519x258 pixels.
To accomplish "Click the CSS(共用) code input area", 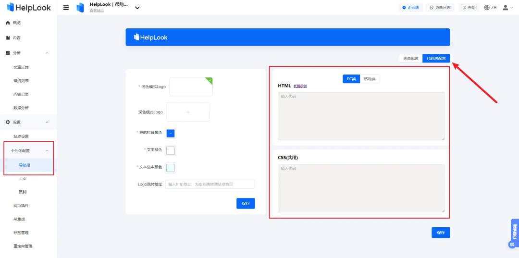I will tap(361, 188).
